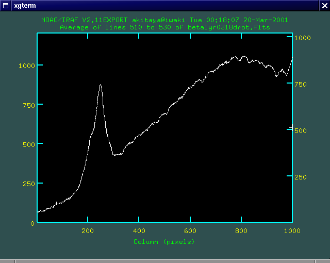Click the betalyr0318drot.fits plot title line

(164, 27)
